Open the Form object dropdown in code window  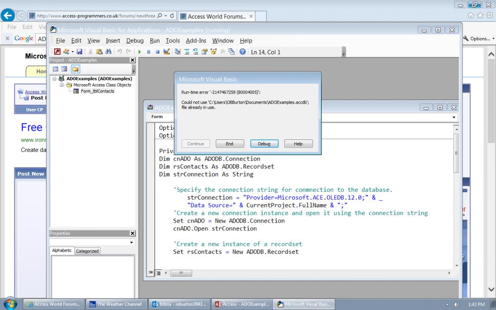point(160,117)
